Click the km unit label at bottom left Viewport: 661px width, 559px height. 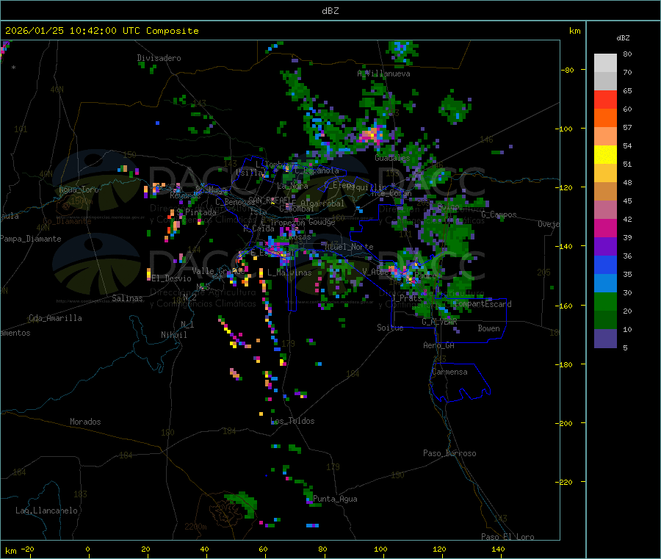[10, 551]
